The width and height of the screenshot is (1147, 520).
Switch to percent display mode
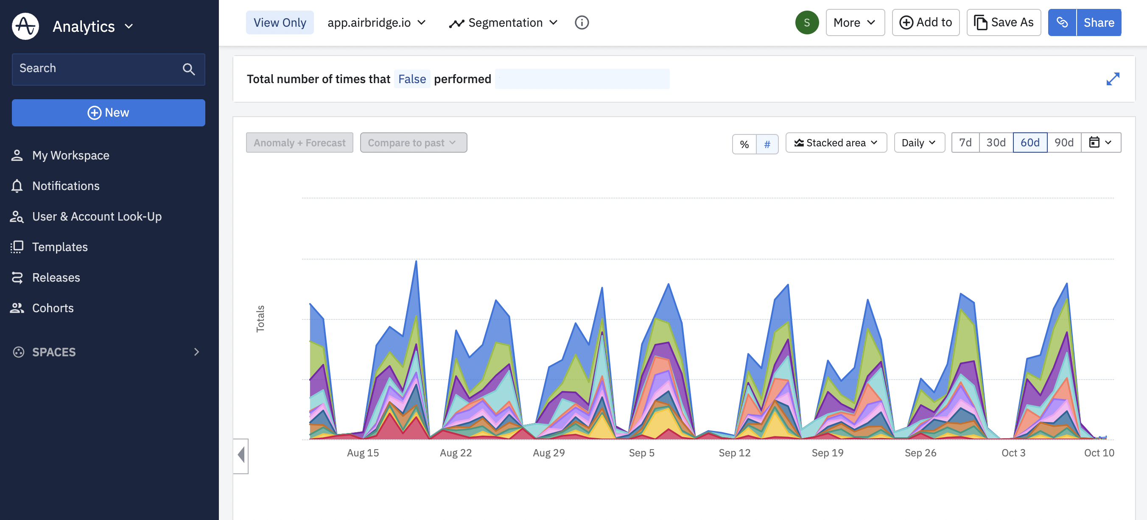[744, 144]
